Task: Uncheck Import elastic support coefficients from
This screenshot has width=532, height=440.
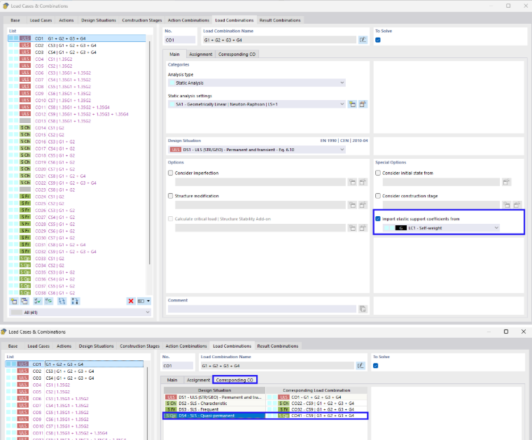Action: 377,219
